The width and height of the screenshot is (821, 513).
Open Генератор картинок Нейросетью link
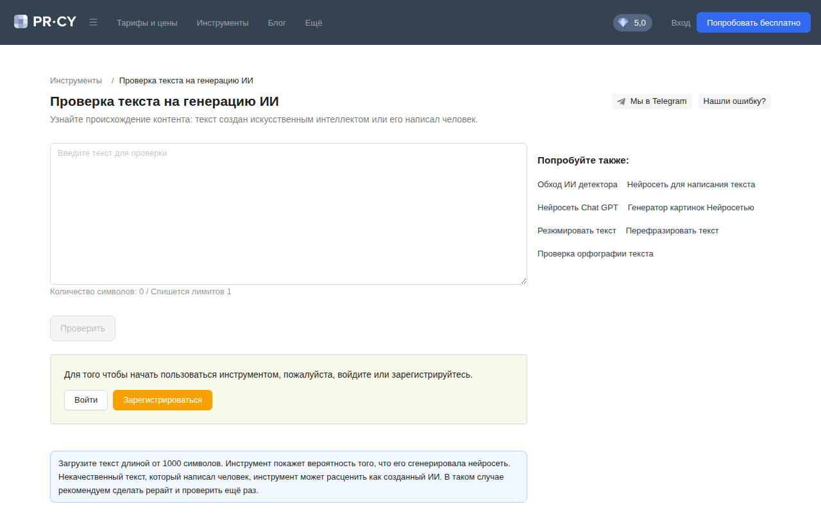click(691, 208)
